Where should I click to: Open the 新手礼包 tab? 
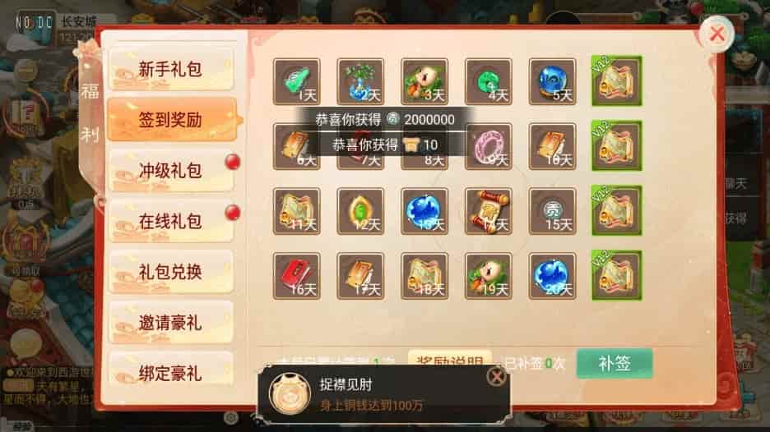(170, 69)
